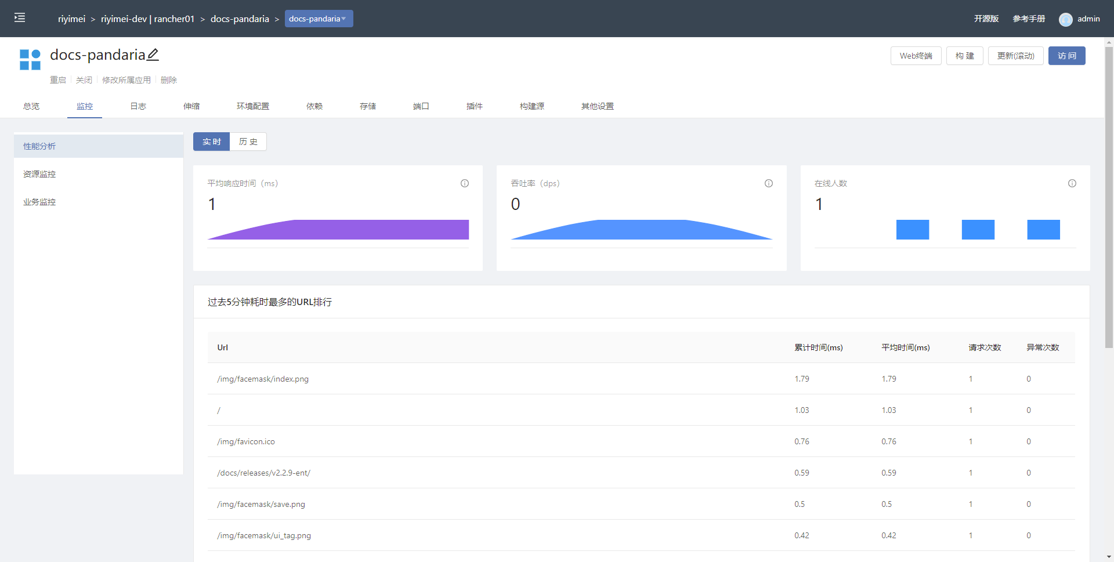Click info icon on 吞吐率 card
This screenshot has width=1114, height=562.
(769, 183)
